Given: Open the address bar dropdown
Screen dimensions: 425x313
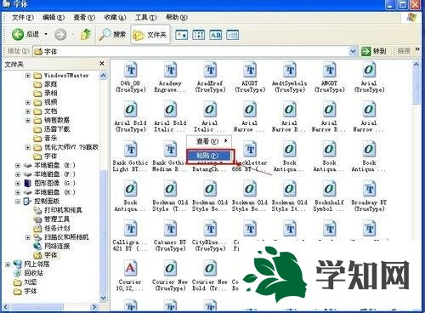Looking at the screenshot, I should [353, 51].
